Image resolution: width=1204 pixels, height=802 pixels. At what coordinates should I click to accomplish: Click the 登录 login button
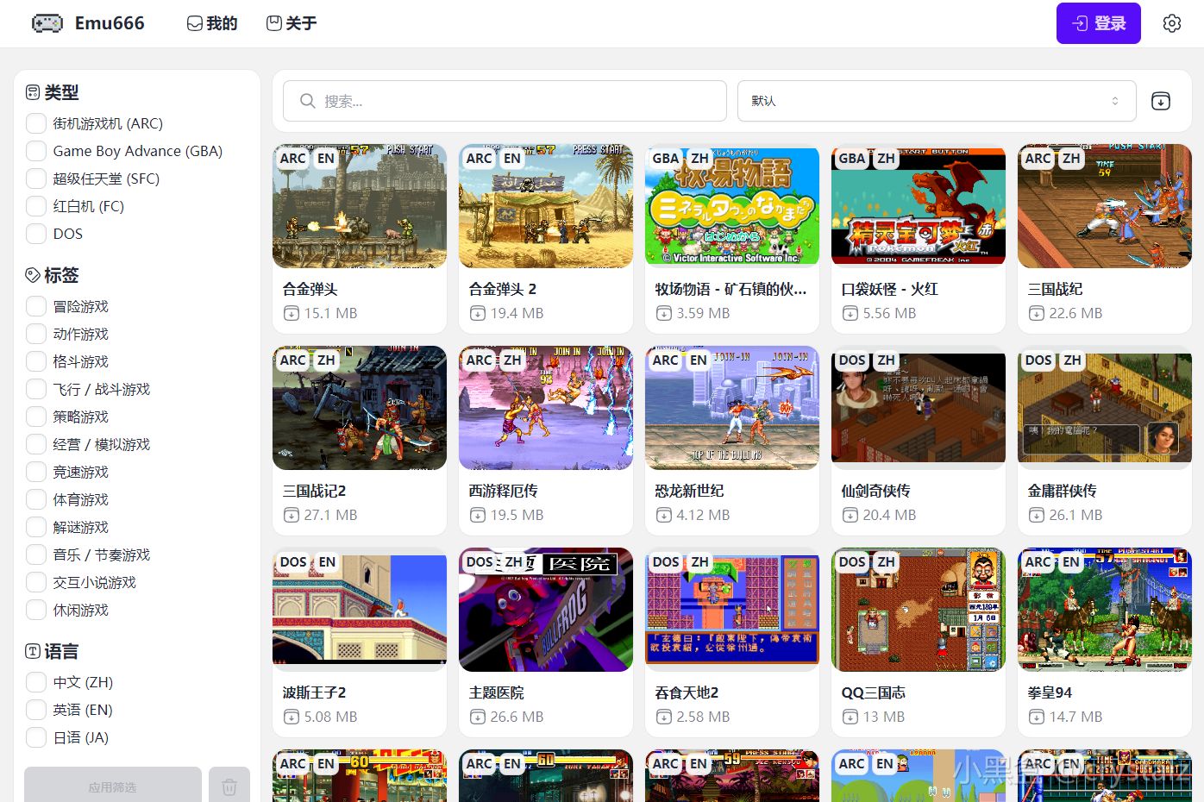coord(1099,23)
